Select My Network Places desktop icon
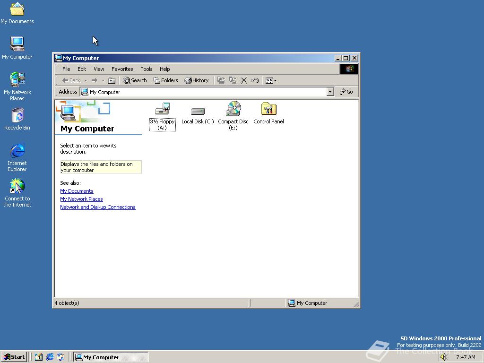 pyautogui.click(x=17, y=86)
